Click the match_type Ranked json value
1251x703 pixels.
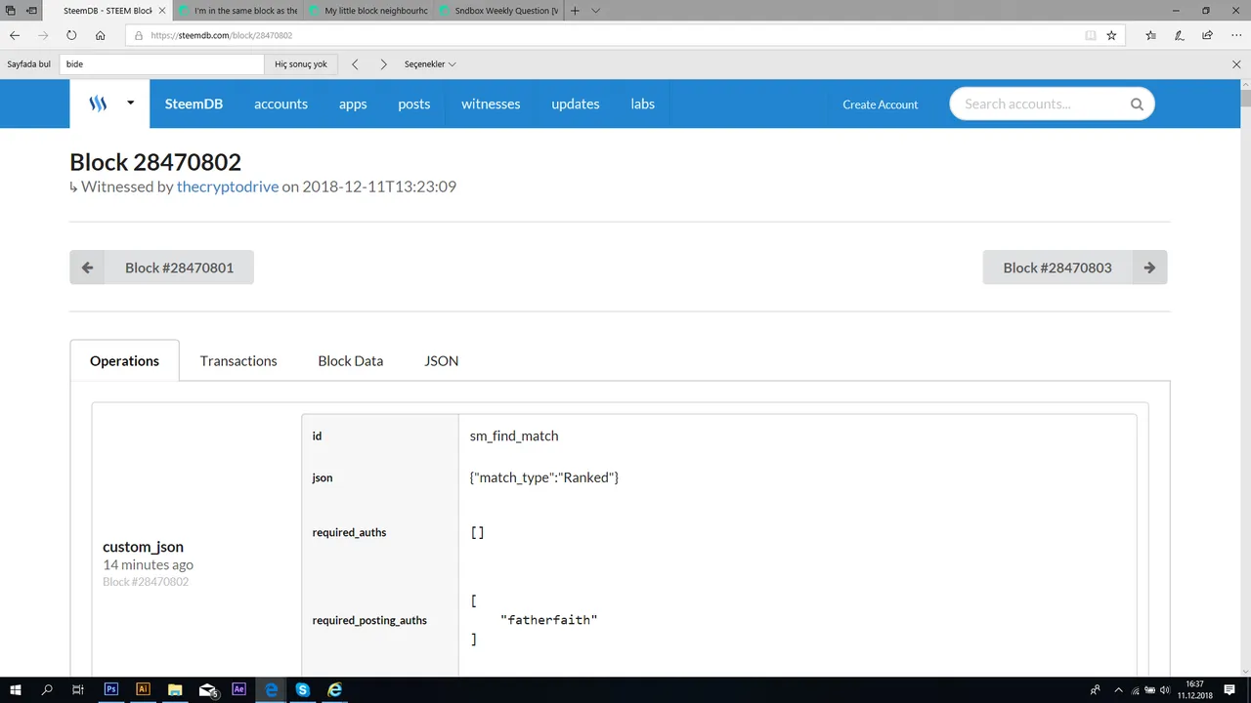(544, 477)
